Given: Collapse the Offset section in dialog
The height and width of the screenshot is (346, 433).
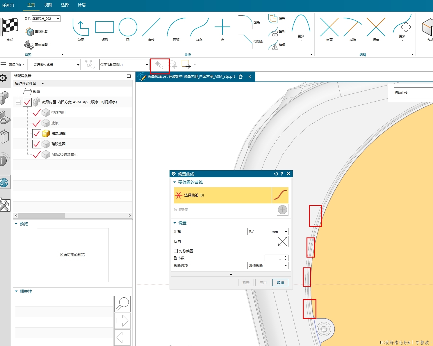Looking at the screenshot, I should (175, 223).
